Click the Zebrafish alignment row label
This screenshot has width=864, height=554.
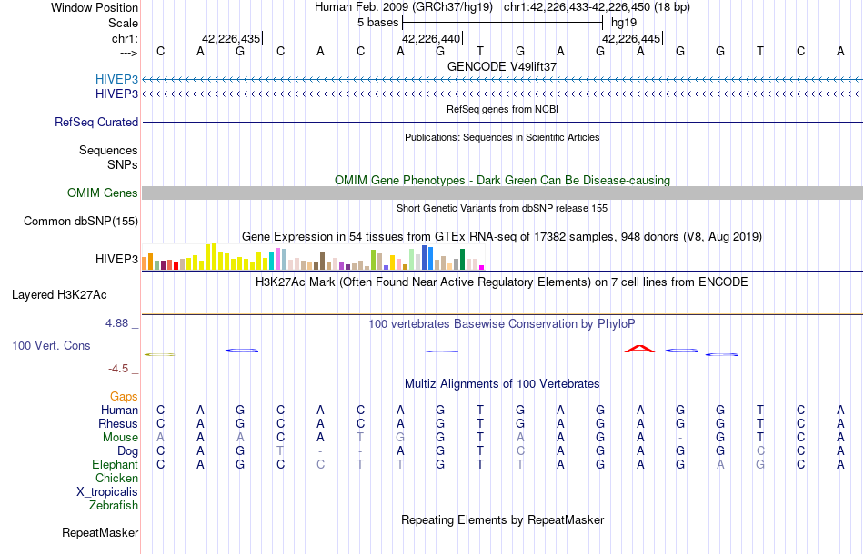click(x=114, y=505)
